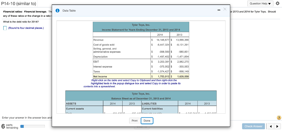Viewport: 282px width, 132px height.
Task: Go to previous question arrow
Action: (271, 127)
